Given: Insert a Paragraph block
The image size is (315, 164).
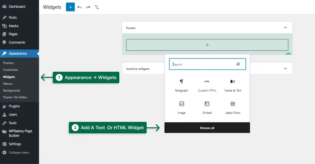Looking at the screenshot, I should [x=181, y=86].
